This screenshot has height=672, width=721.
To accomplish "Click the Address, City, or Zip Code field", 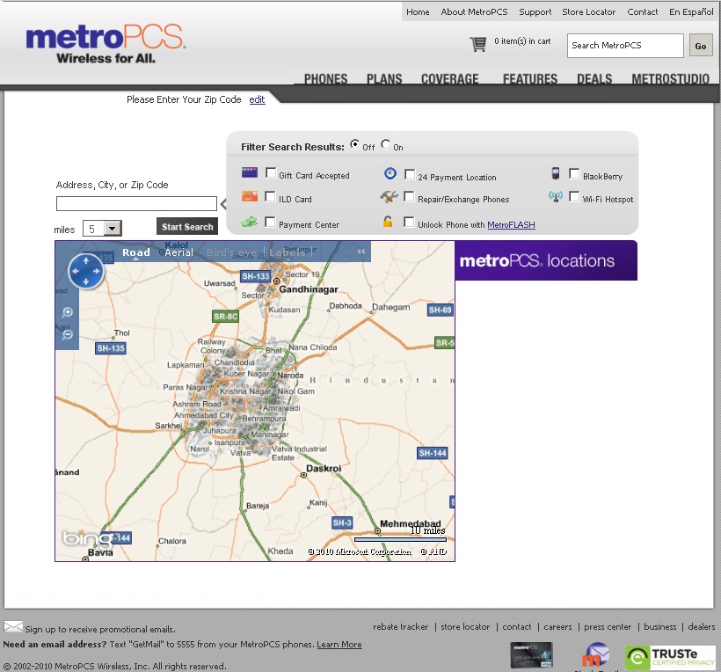I will (x=136, y=203).
